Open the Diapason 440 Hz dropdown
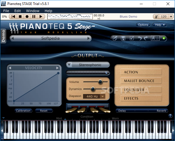 click(94, 96)
